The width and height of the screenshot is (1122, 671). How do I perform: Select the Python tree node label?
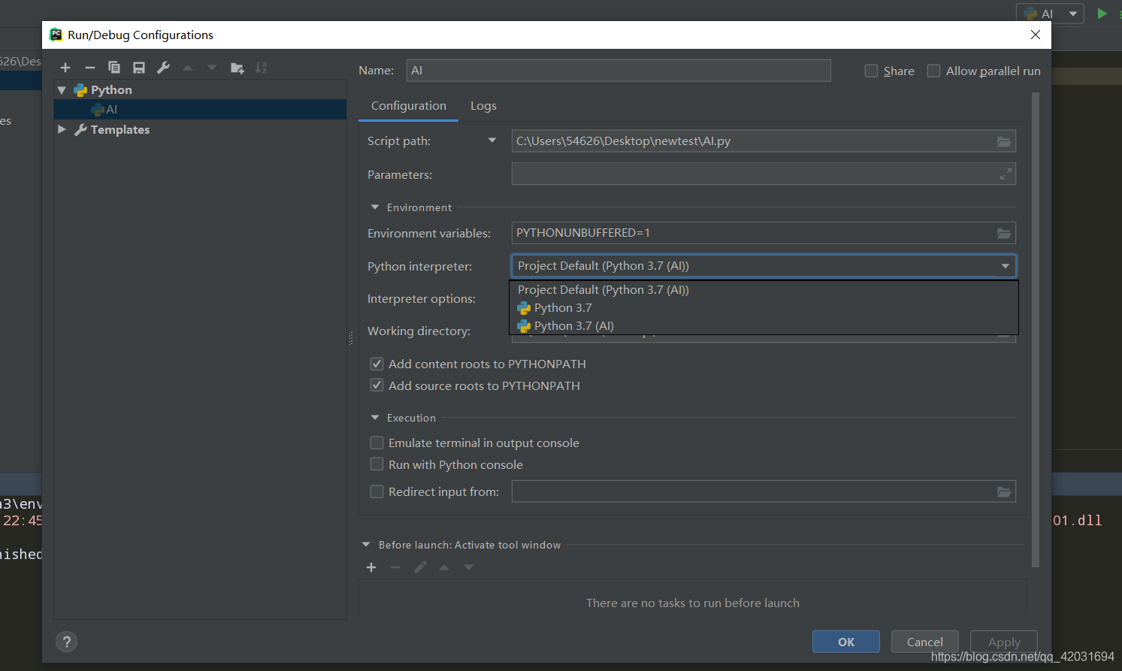coord(111,90)
